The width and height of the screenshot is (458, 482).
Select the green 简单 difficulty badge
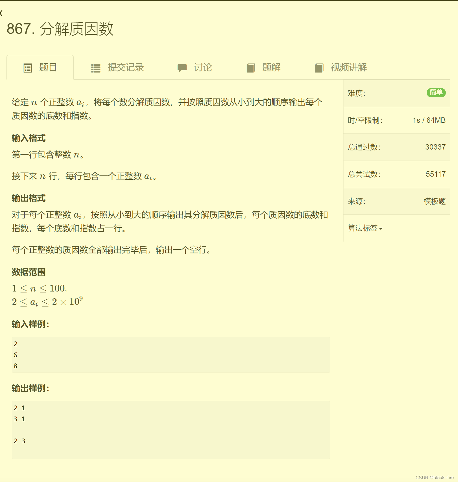[436, 93]
